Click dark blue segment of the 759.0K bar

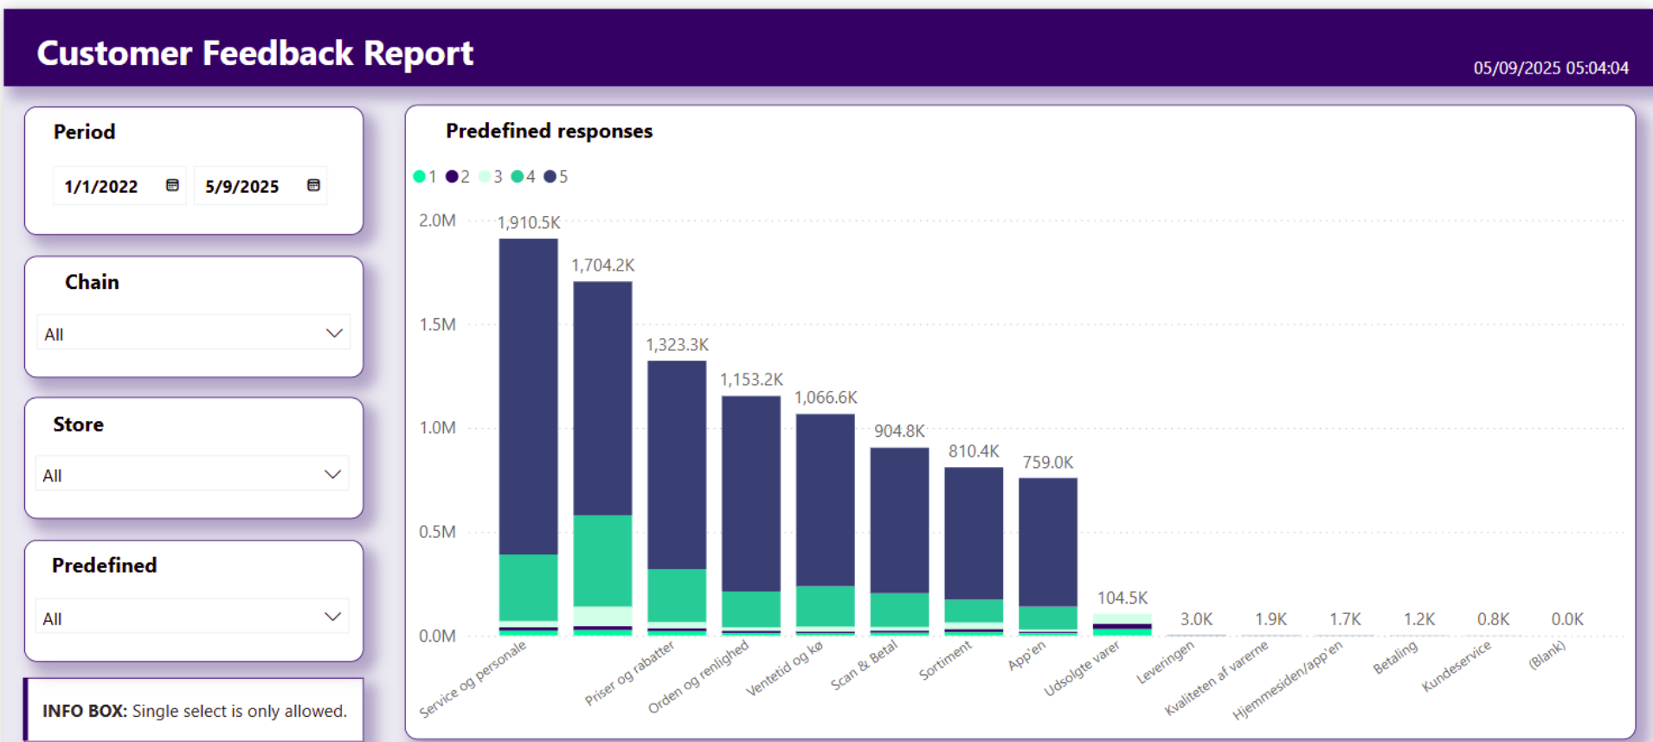[x=1048, y=542]
